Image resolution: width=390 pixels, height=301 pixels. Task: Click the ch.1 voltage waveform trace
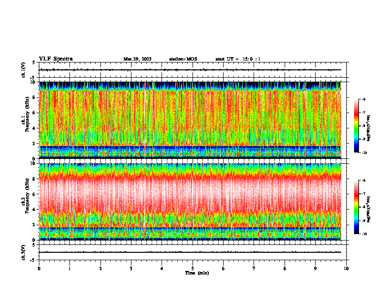(x=190, y=70)
